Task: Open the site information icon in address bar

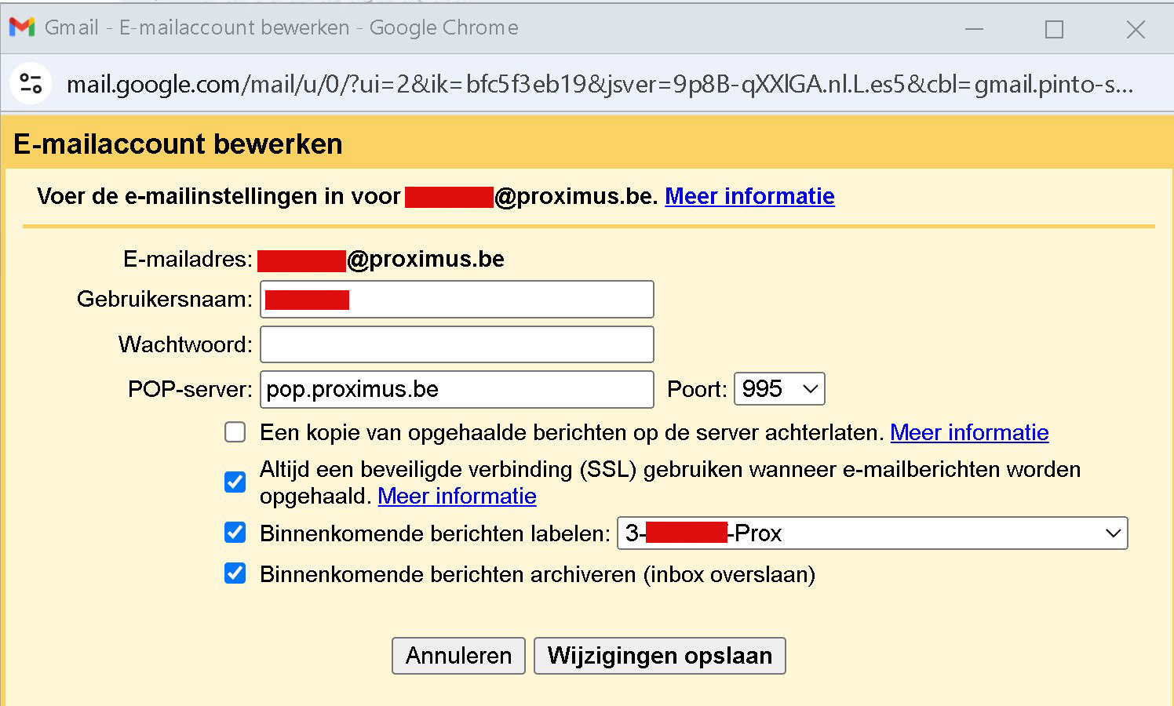Action: [31, 83]
